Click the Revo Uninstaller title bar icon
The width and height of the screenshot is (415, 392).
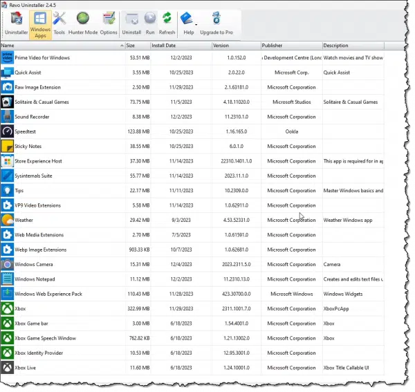tap(4, 5)
